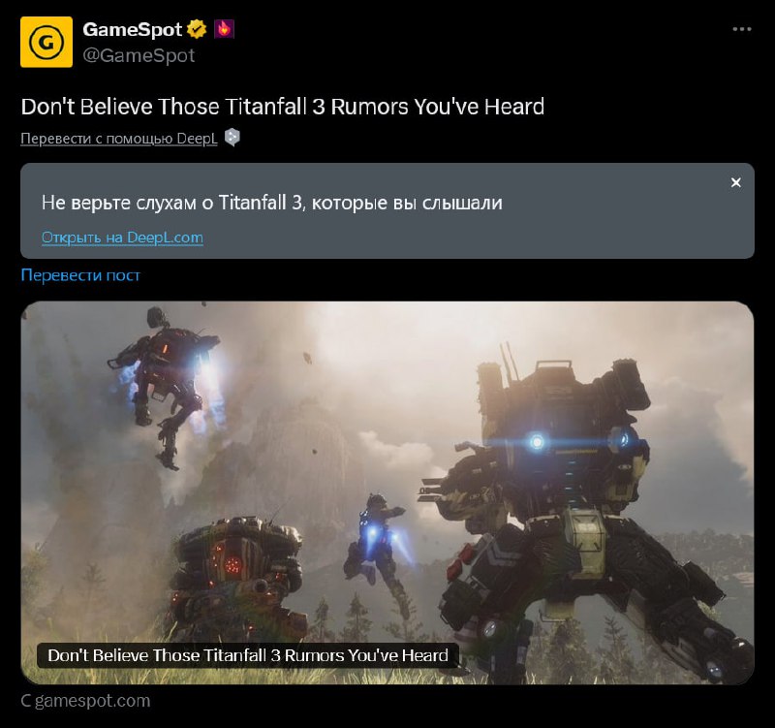Open the gamespot.com source link
The width and height of the screenshot is (775, 728).
[x=85, y=701]
